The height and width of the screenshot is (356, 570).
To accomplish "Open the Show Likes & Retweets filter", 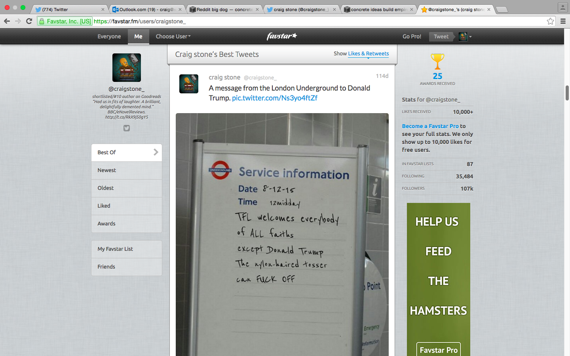I will (x=368, y=54).
